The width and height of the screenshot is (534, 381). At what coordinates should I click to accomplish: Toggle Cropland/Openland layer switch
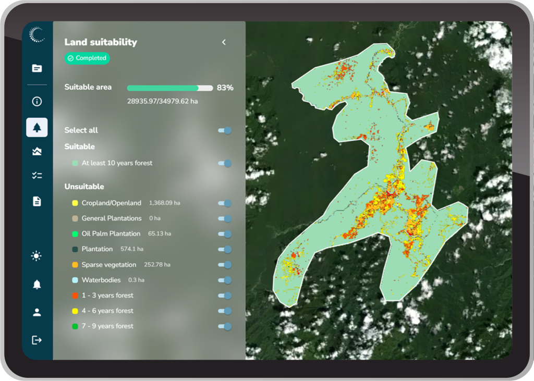tap(225, 203)
